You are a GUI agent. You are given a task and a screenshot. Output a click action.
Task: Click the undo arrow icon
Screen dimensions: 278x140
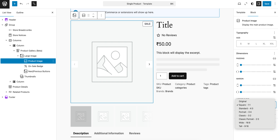tap(21, 4)
